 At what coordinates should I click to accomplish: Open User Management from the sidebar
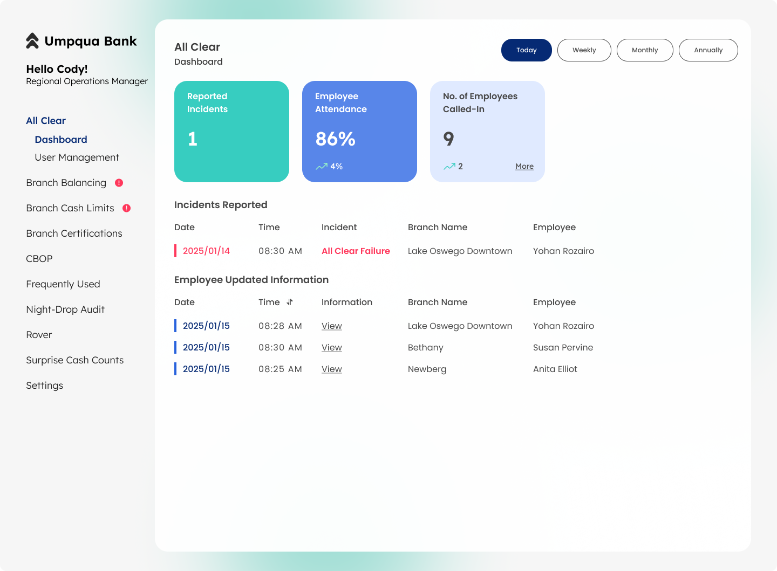pyautogui.click(x=77, y=157)
